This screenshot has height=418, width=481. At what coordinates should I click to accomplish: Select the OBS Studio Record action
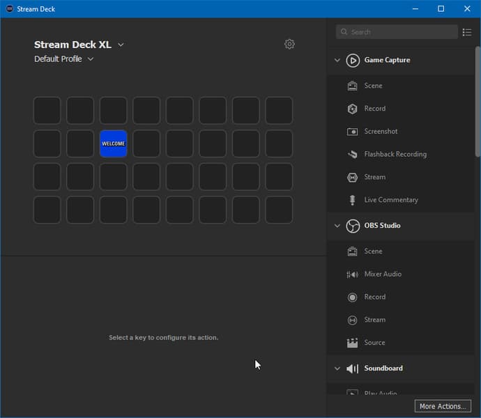[x=374, y=297]
